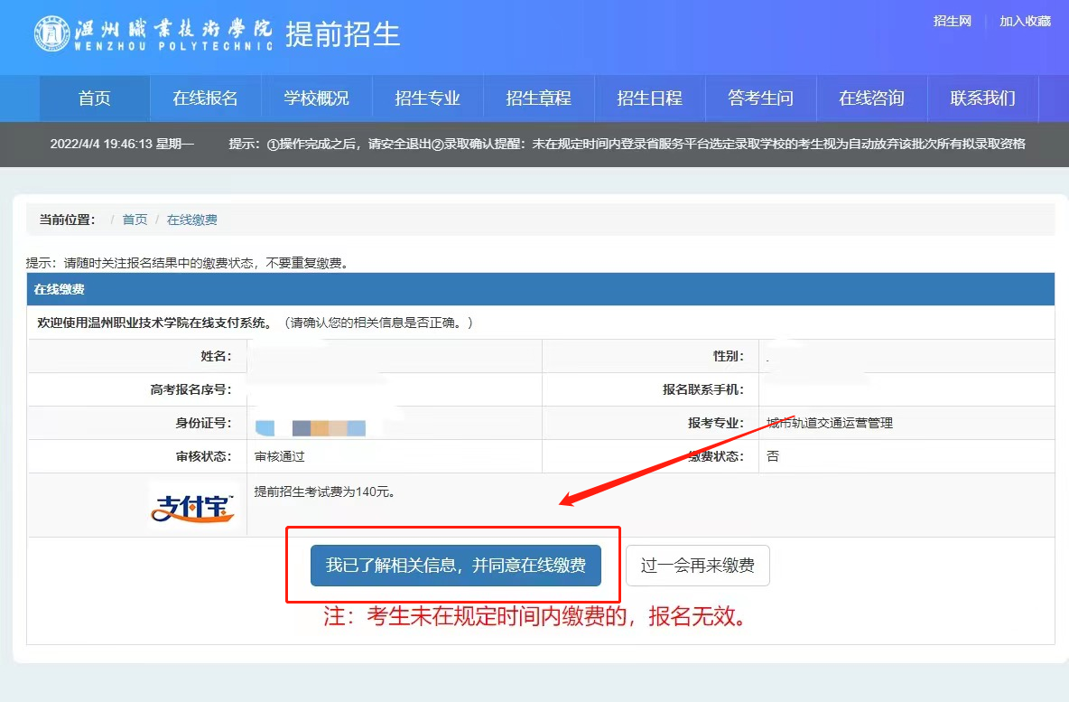This screenshot has width=1069, height=702.
Task: Click the Wenzhou Polytechnic school logo
Action: tap(153, 33)
